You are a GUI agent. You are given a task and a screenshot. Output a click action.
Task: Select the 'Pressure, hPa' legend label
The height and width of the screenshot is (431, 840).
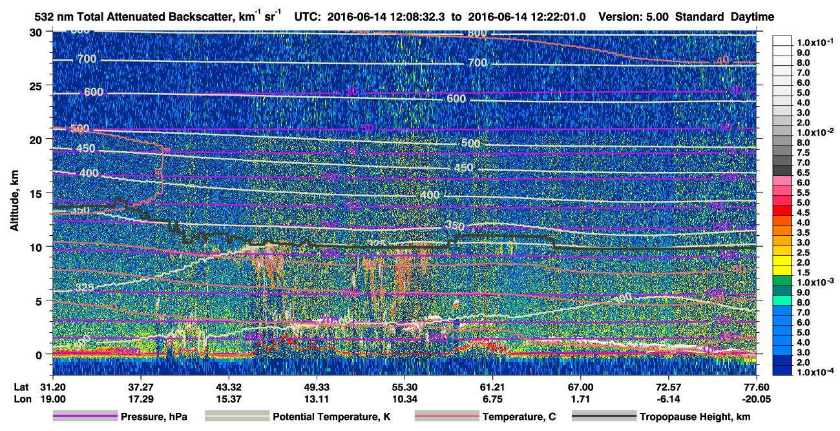[154, 417]
